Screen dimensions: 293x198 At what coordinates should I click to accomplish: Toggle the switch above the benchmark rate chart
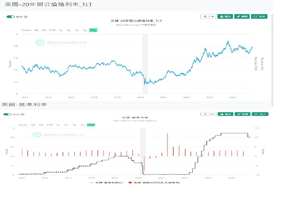6,114
